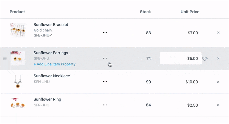229x124 pixels.
Task: Open the more options menu for Sunflower Ring
Action: pyautogui.click(x=105, y=105)
